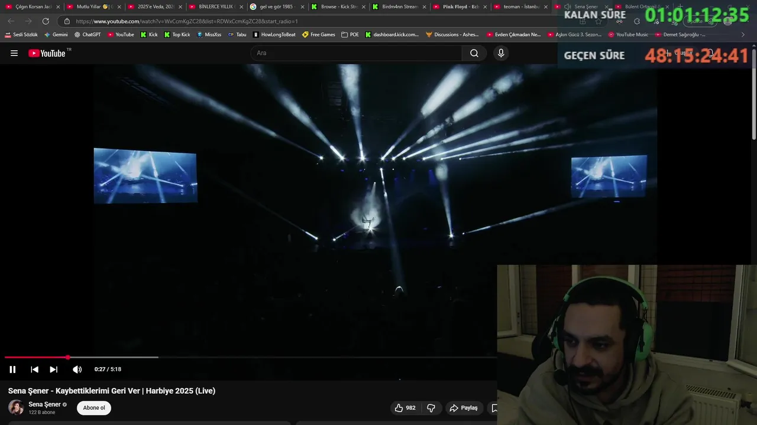Open Gemini bookmark
Viewport: 757px width, 425px height.
click(56, 35)
